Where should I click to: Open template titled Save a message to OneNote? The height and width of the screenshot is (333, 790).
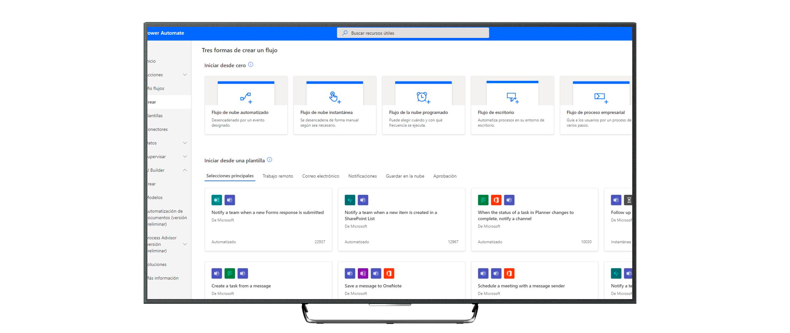(373, 286)
